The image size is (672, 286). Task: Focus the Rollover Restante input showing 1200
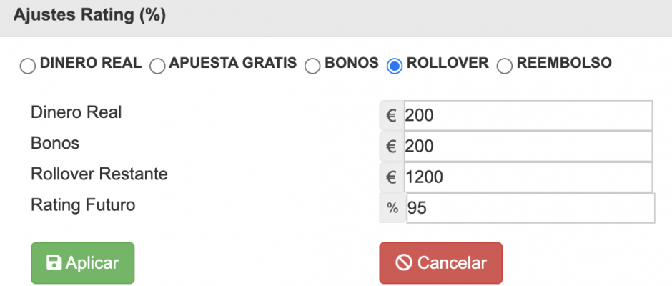[528, 177]
